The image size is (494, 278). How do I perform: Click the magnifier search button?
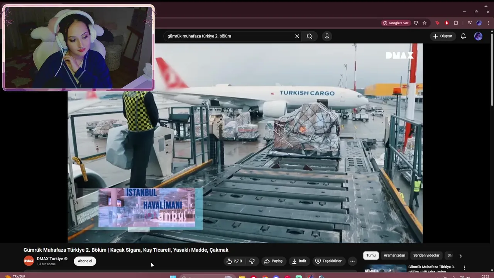coord(310,36)
